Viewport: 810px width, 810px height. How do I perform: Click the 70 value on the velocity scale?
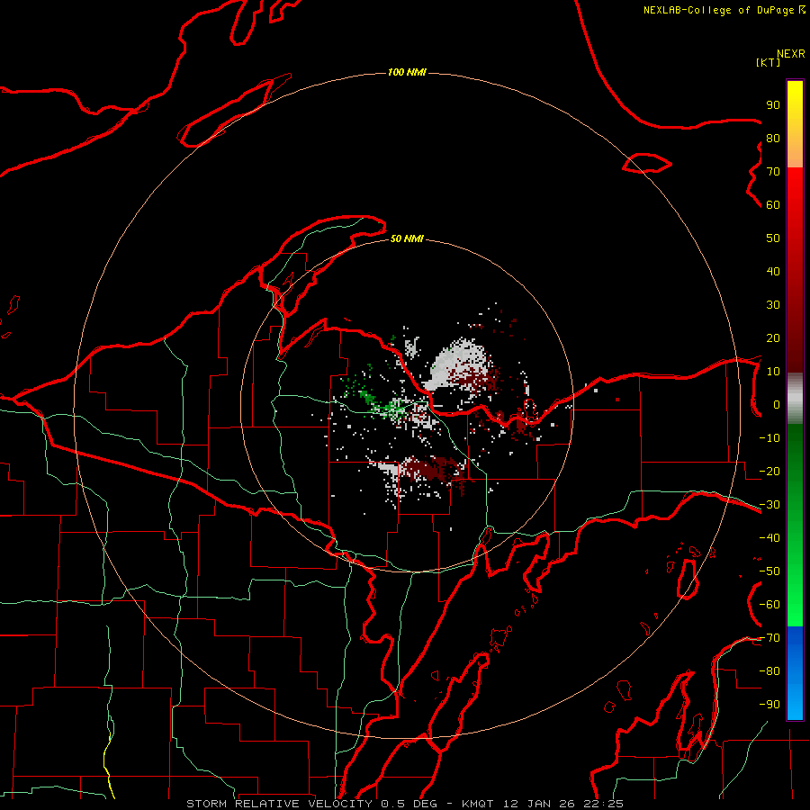pos(773,172)
